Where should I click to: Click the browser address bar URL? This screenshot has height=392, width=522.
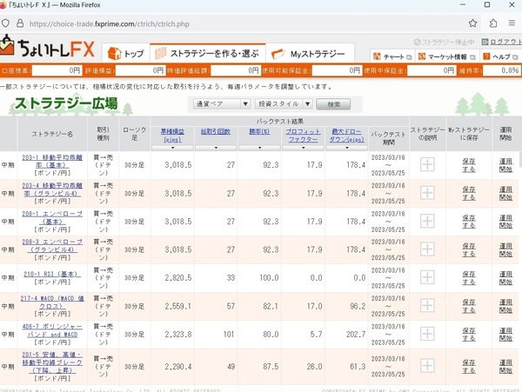point(110,23)
